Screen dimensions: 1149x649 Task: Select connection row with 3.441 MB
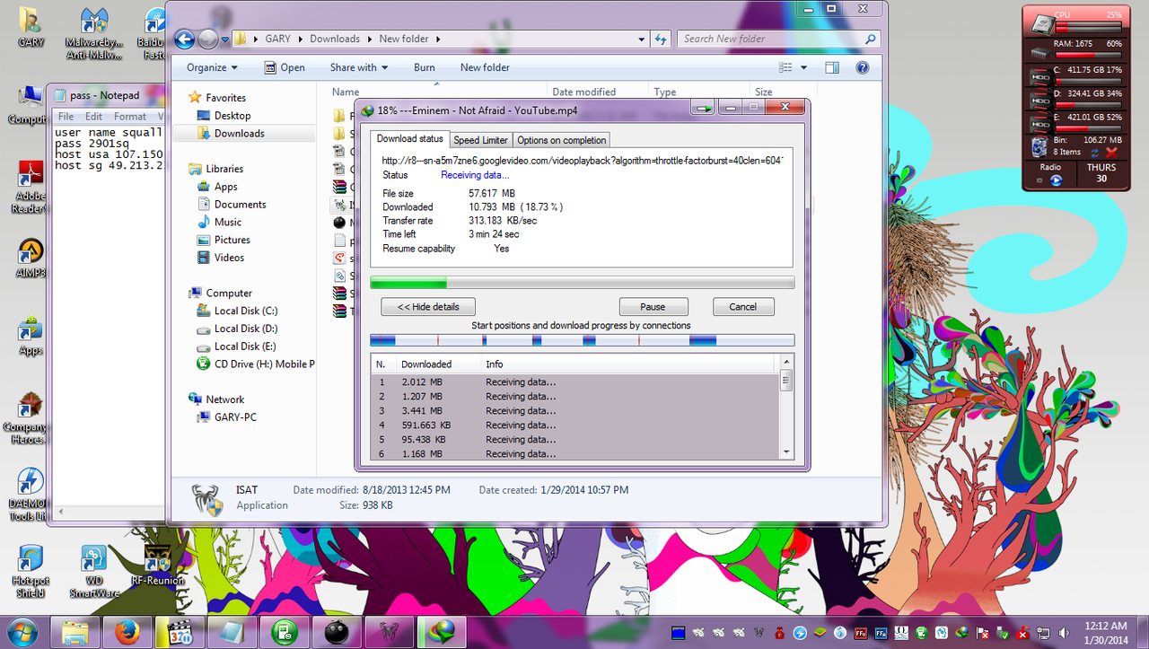(574, 410)
